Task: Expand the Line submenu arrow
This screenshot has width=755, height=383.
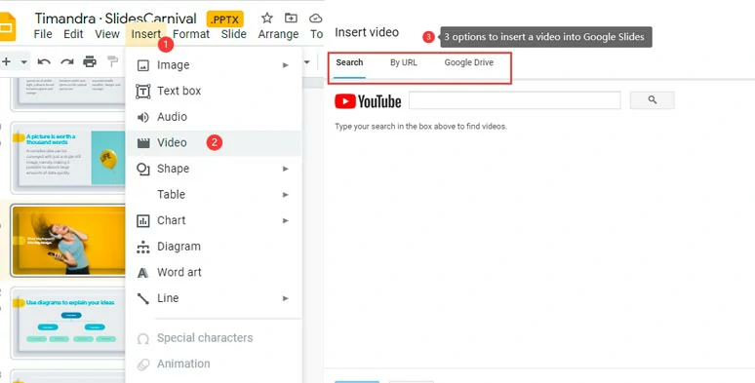Action: click(x=286, y=298)
